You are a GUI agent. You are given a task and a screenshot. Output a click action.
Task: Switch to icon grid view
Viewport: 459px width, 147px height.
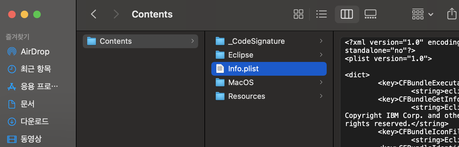298,14
